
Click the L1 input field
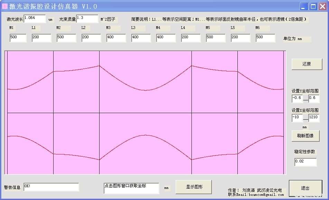tap(41, 38)
